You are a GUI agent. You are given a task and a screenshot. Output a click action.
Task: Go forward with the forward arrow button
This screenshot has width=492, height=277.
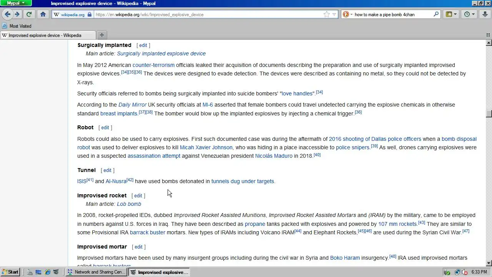17,14
